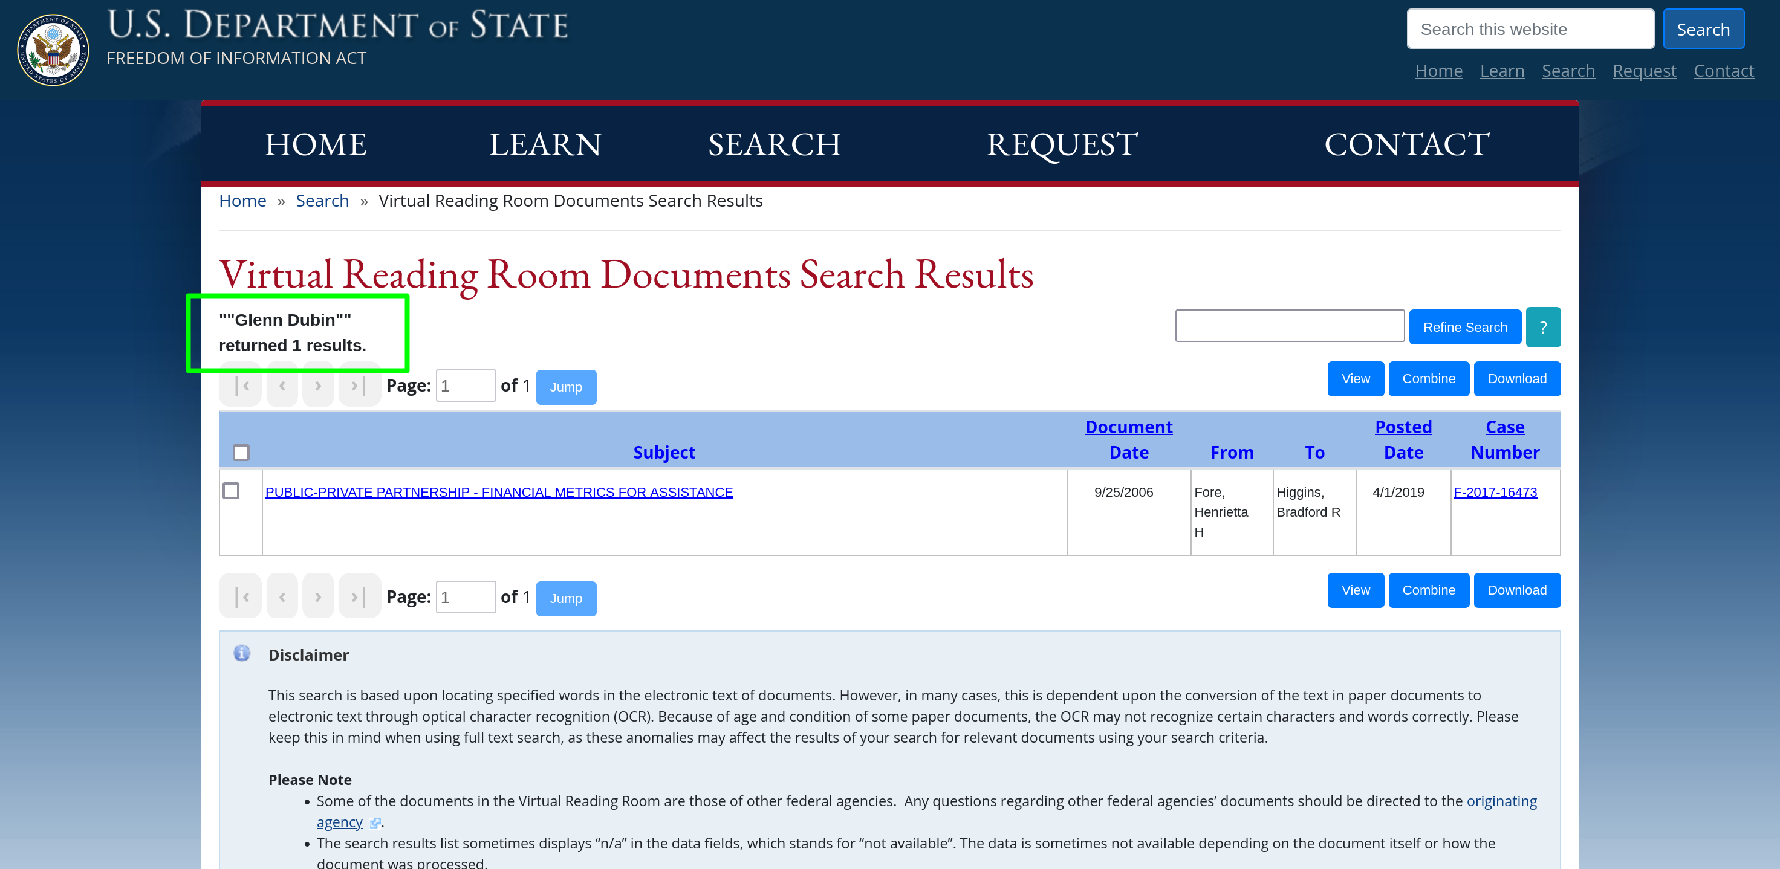Check the Public-Private Partnership document row
This screenshot has width=1780, height=869.
[x=231, y=491]
